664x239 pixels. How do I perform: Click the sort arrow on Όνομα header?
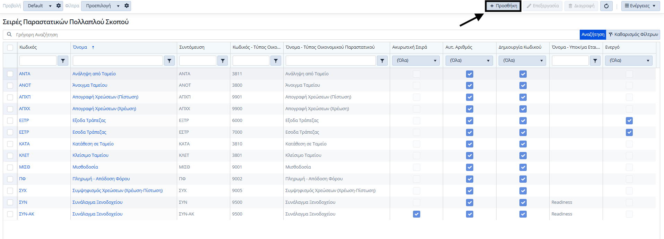click(x=93, y=47)
